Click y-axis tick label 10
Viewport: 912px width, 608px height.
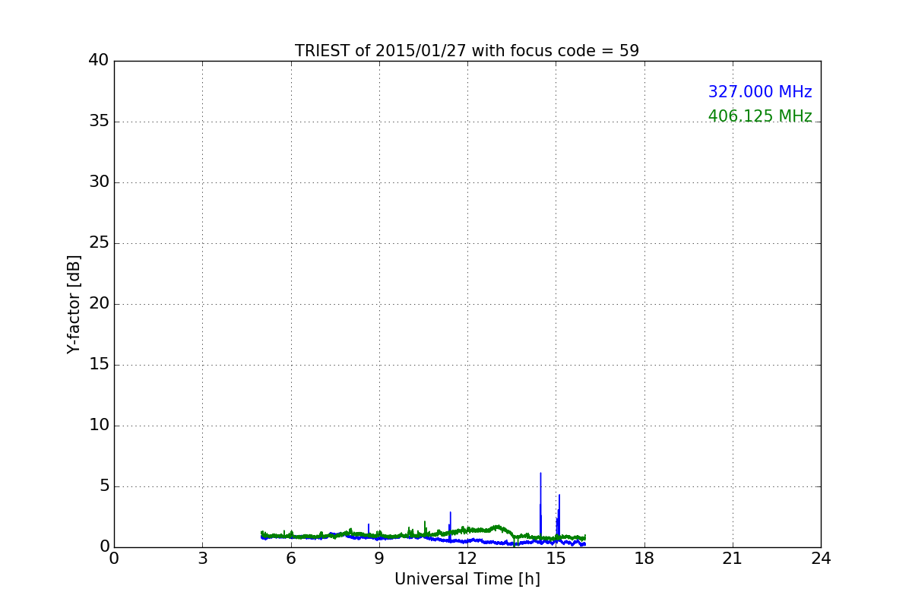pos(99,426)
